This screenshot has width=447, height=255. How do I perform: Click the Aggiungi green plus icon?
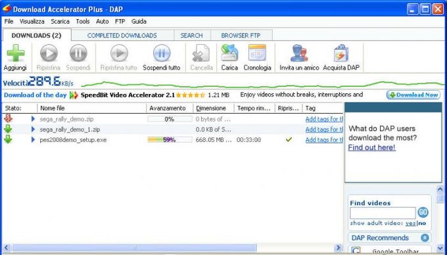click(15, 53)
